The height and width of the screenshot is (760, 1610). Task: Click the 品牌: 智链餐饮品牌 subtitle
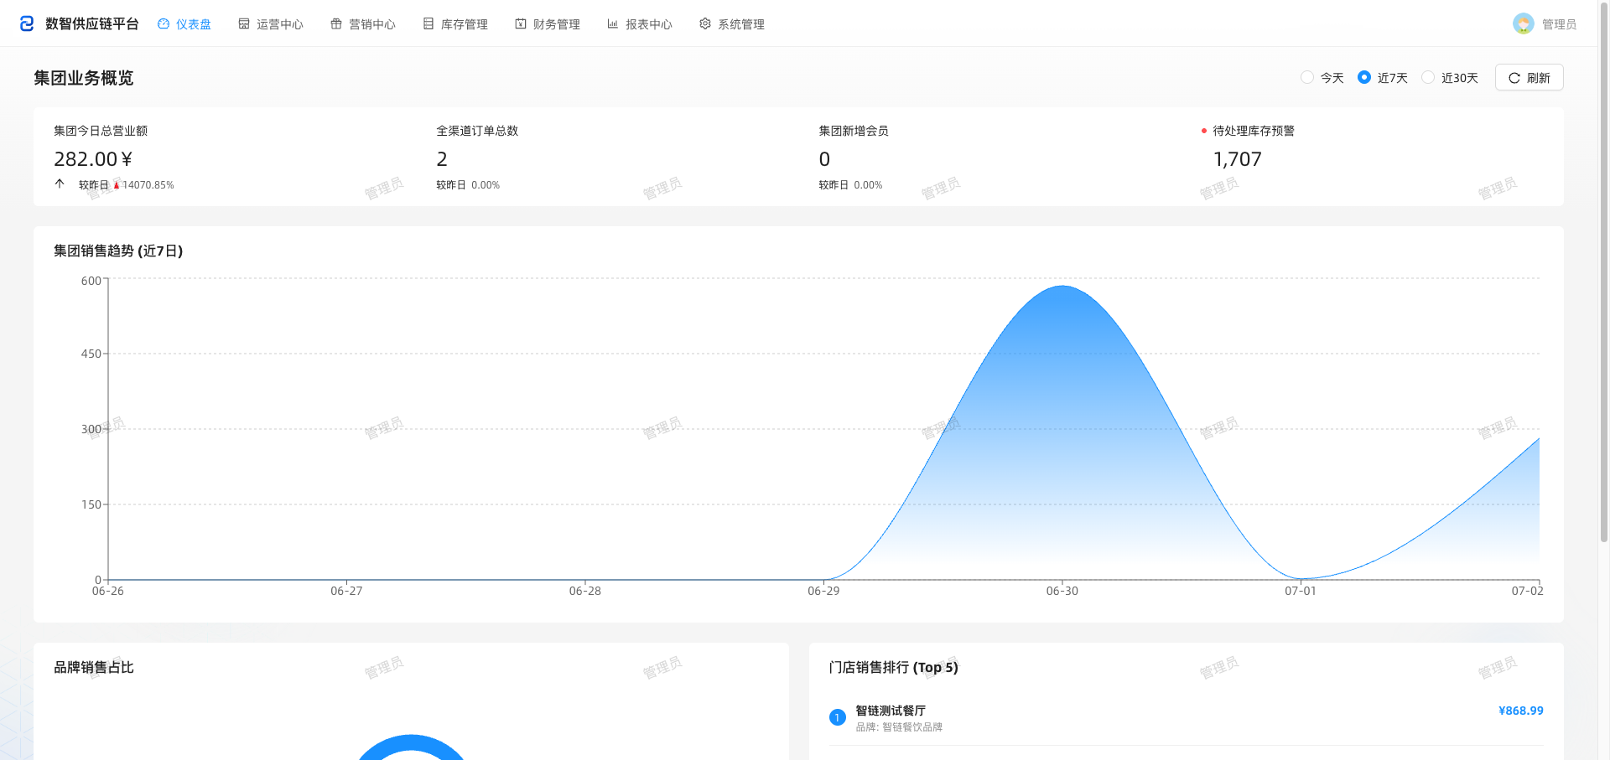point(899,727)
